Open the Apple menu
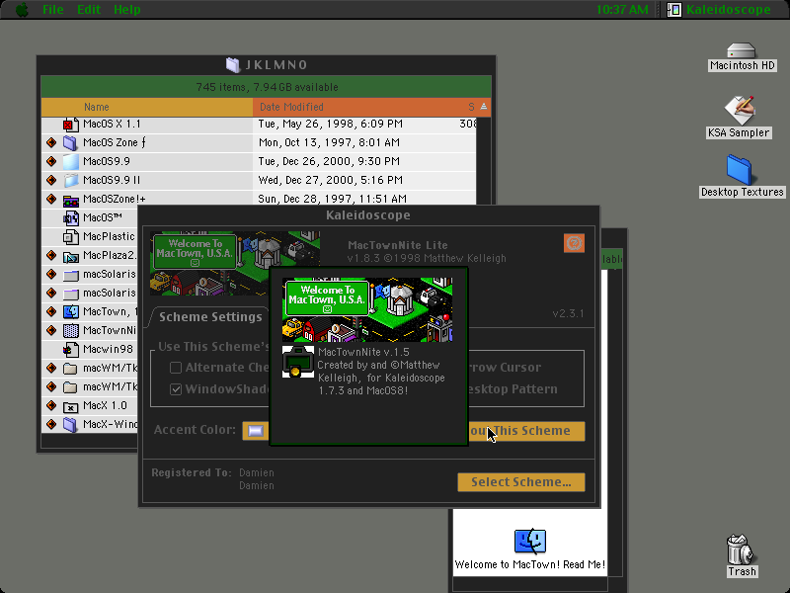790x593 pixels. [22, 10]
